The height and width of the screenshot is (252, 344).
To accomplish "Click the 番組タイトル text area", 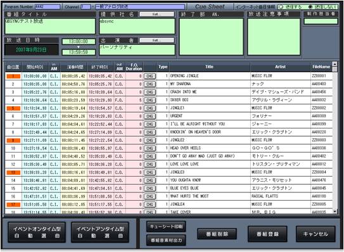I will 50,26.
